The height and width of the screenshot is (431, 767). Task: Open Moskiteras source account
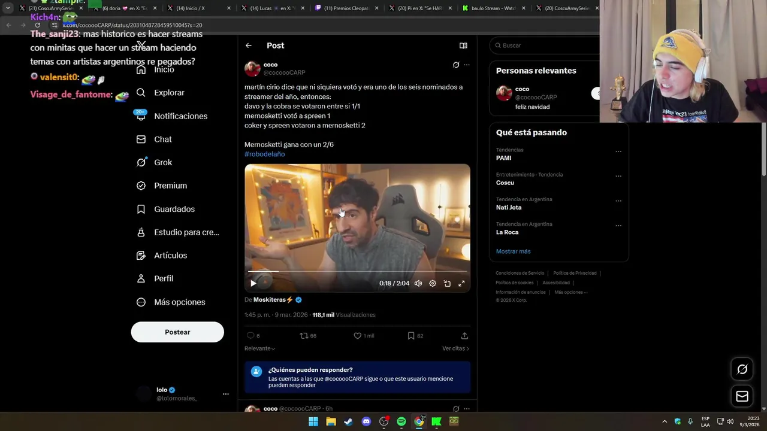click(273, 299)
